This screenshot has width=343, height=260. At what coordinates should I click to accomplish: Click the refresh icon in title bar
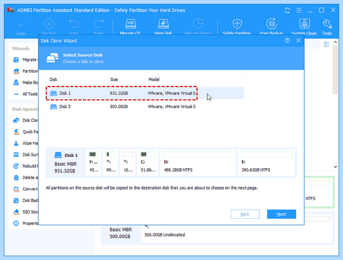[x=287, y=10]
